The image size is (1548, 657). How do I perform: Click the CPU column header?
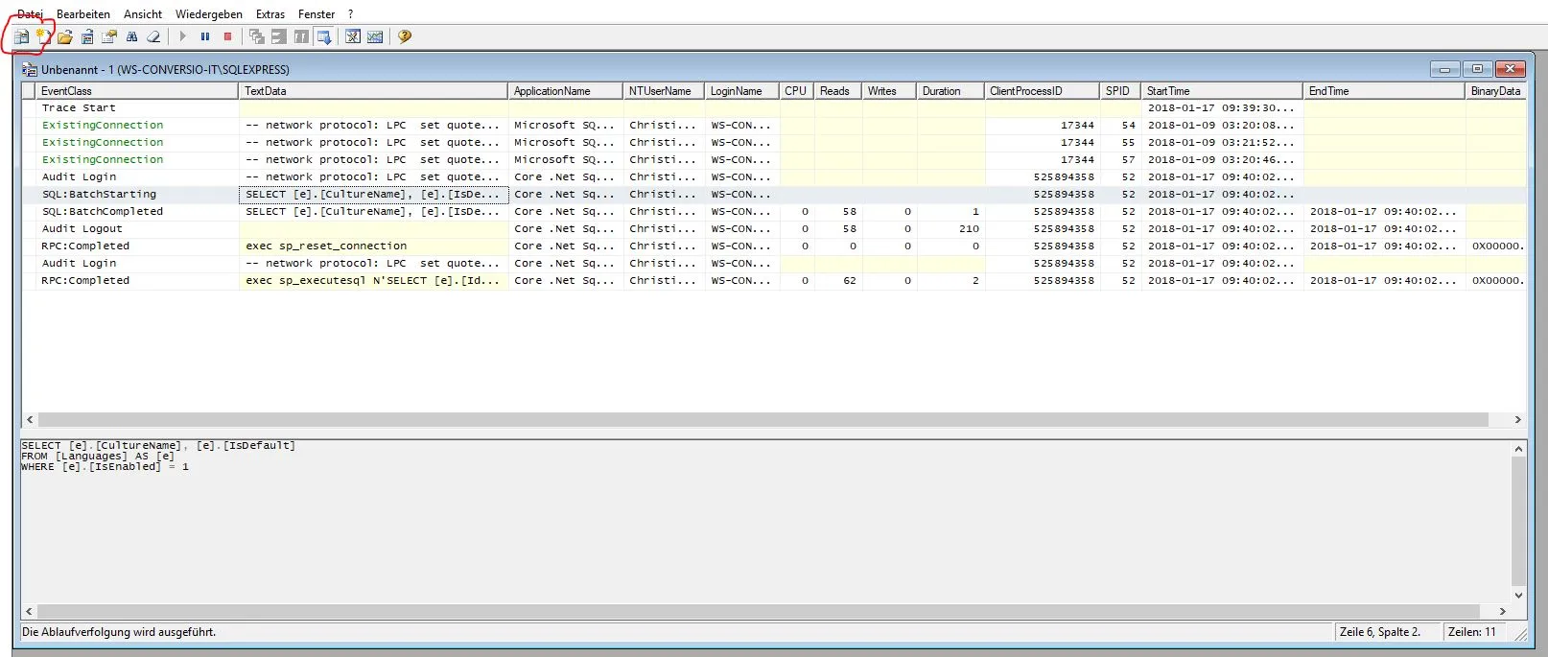click(797, 91)
